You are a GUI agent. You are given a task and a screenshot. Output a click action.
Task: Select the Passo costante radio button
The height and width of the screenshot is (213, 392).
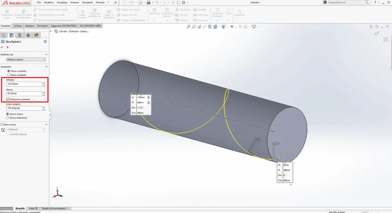point(8,71)
